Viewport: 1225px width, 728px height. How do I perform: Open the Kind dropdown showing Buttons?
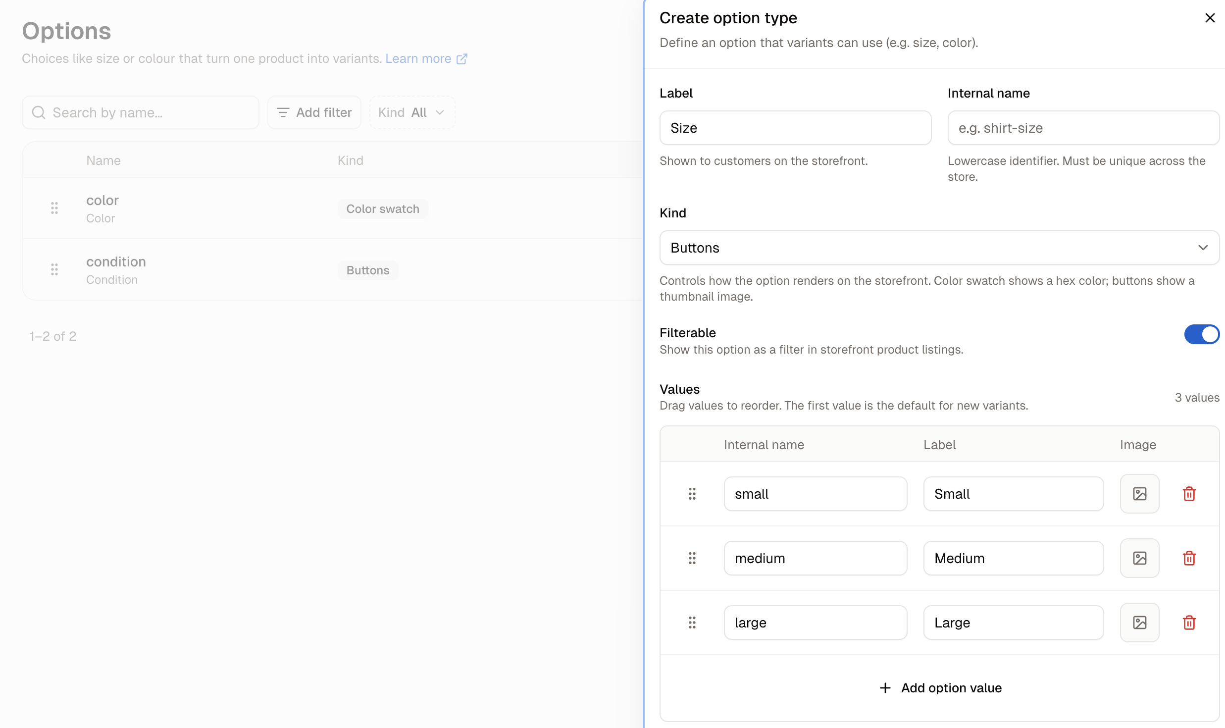click(x=939, y=248)
